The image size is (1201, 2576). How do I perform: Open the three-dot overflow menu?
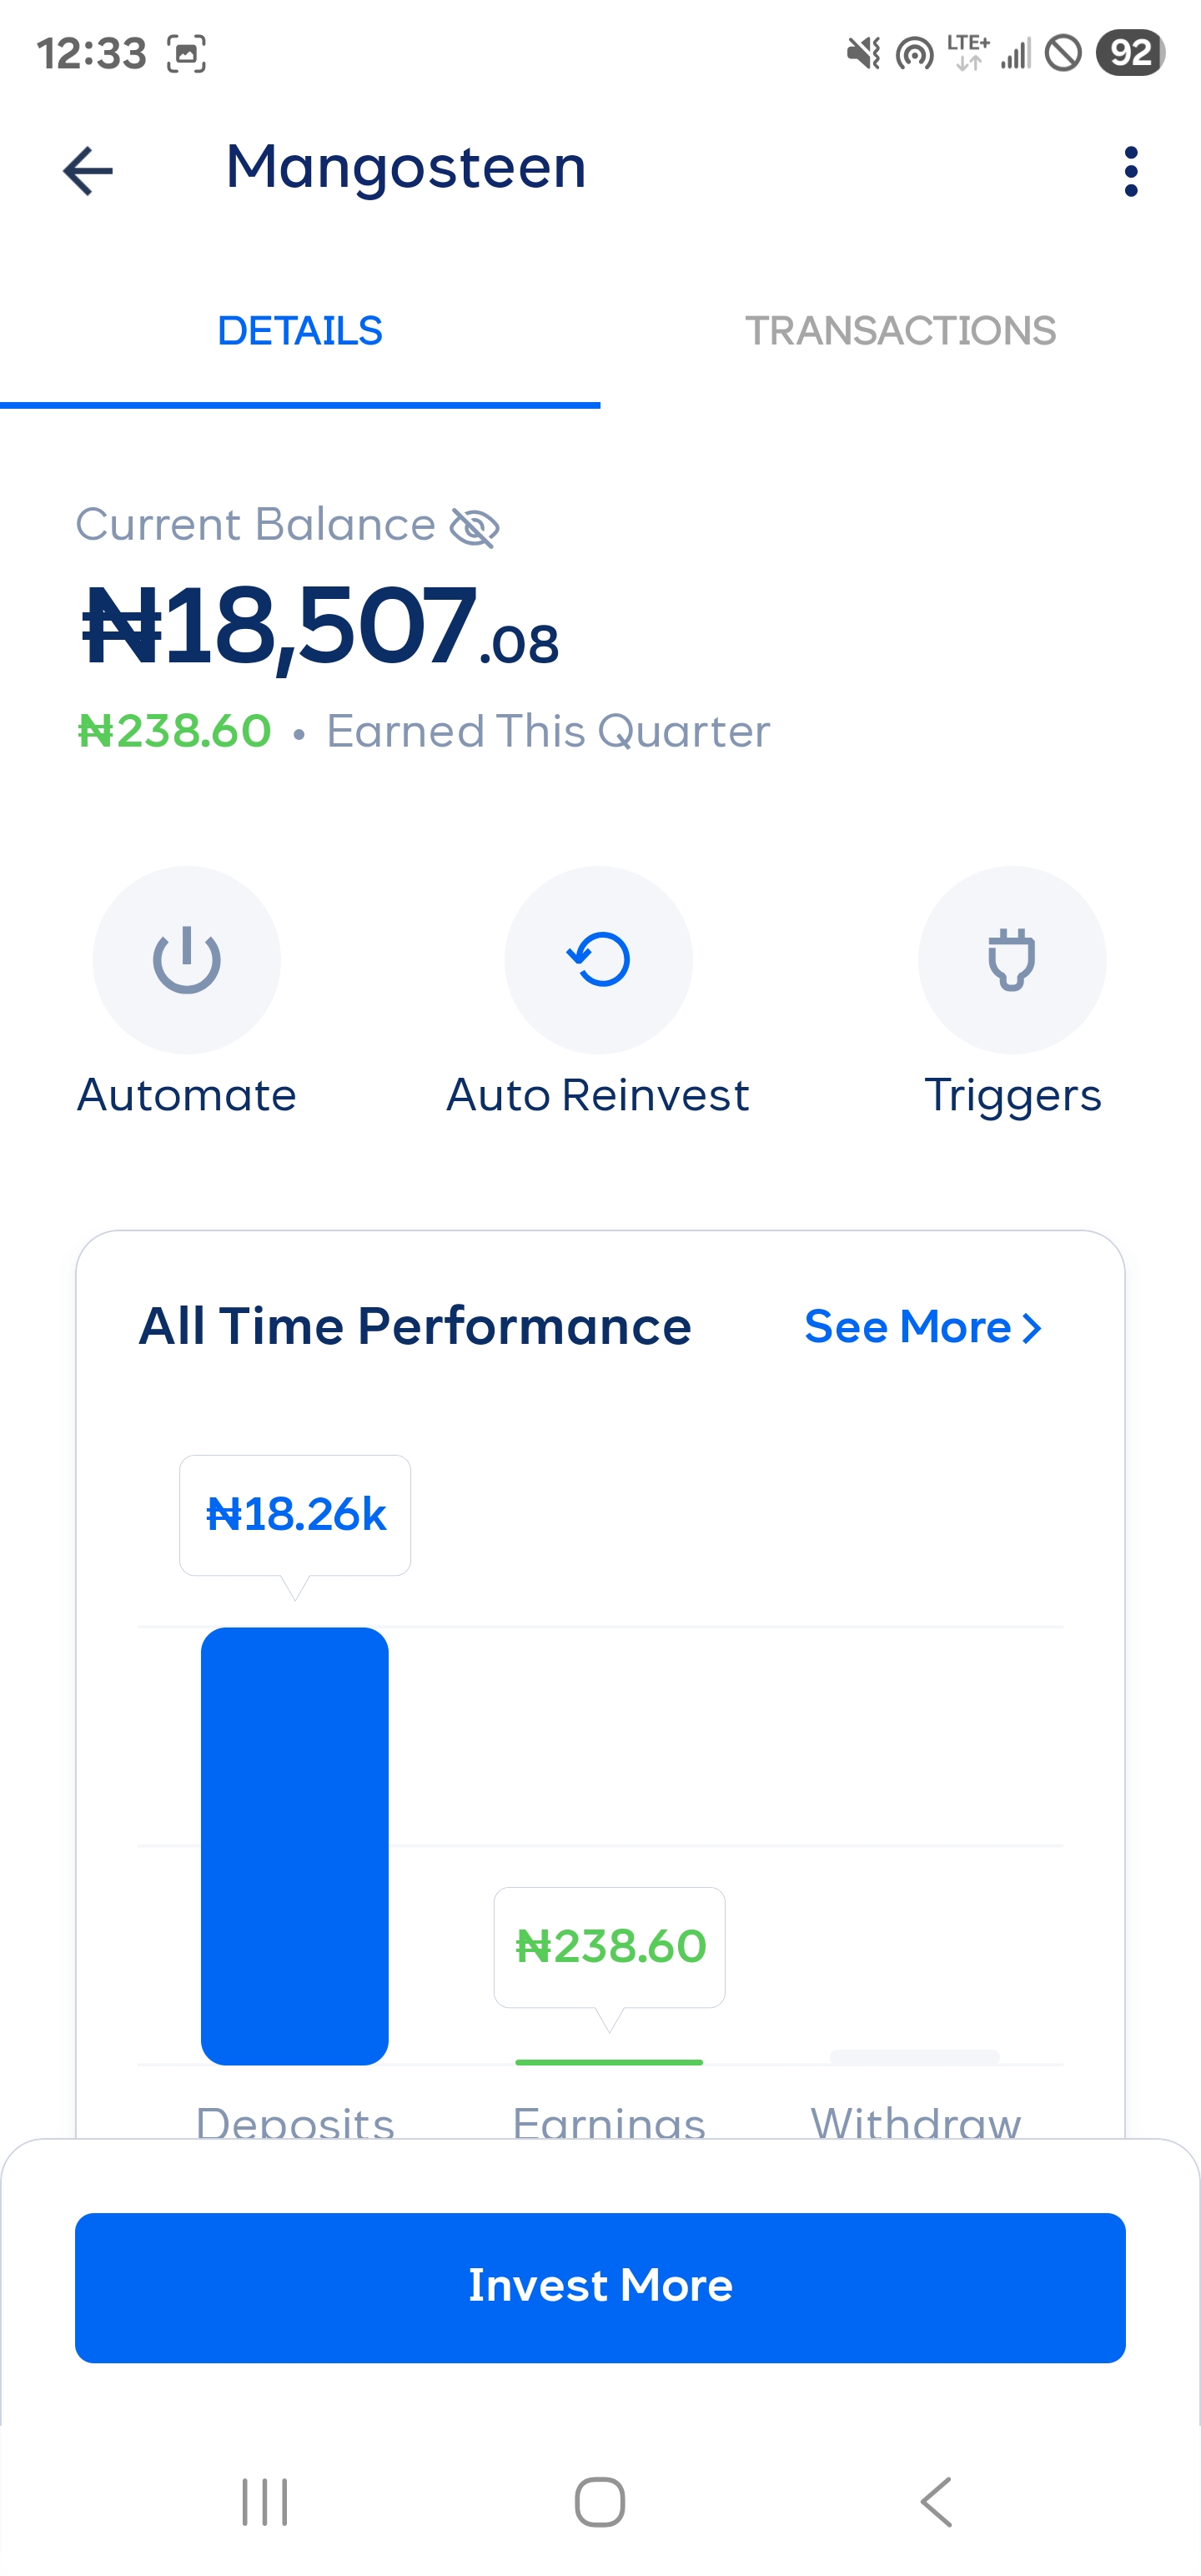tap(1130, 171)
